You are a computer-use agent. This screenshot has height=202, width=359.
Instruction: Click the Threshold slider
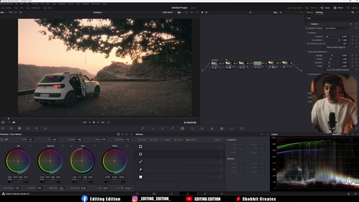332,36
